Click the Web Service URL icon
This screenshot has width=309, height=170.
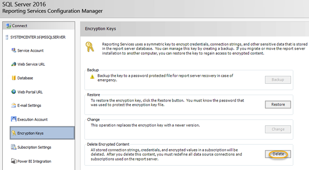click(14, 64)
